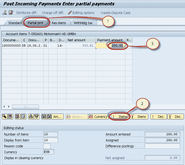The height and width of the screenshot is (165, 185).
Task: Click the Currency field showing EUR
Action: [x=49, y=152]
